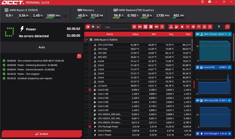Click the Auto mode bar
The height and width of the screenshot is (139, 235).
coord(42,47)
